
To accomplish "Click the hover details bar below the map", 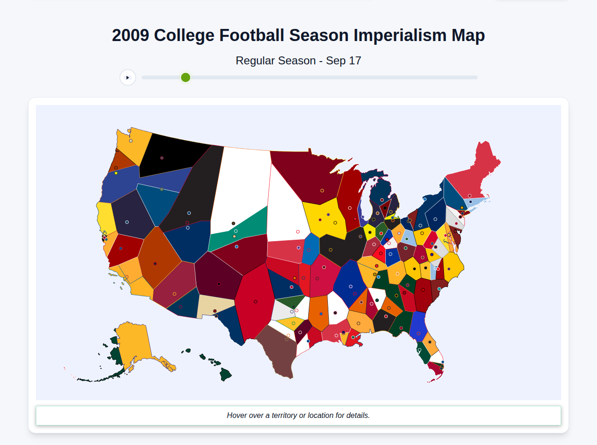I will (298, 415).
